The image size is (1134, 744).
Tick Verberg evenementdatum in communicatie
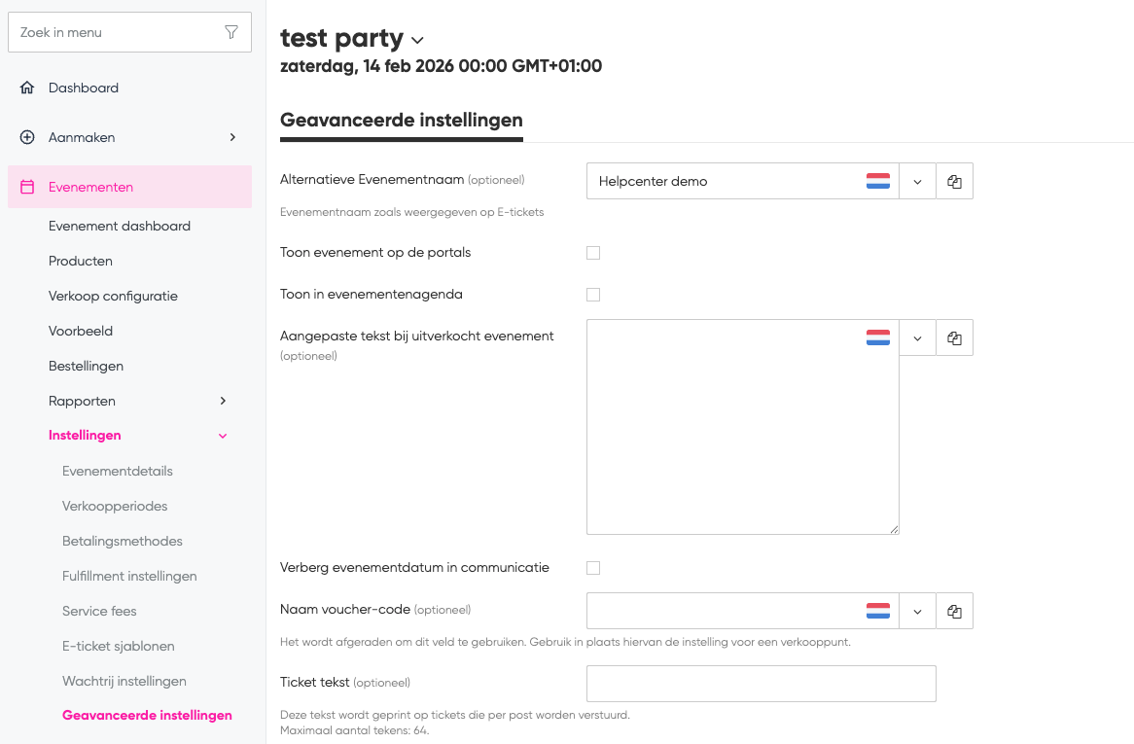[593, 568]
